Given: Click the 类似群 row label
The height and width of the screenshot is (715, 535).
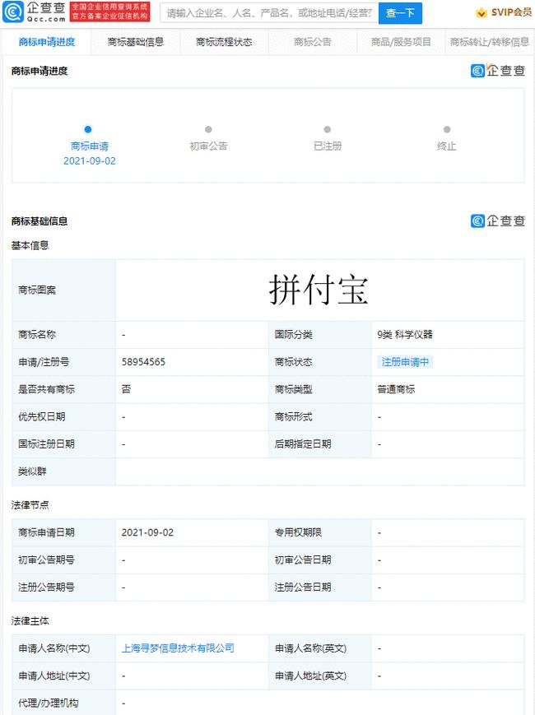Looking at the screenshot, I should tap(32, 471).
